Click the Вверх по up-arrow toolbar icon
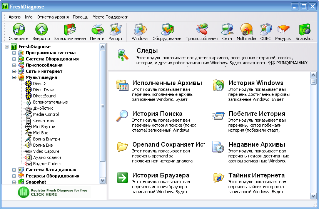The width and height of the screenshot is (319, 209). click(41, 29)
